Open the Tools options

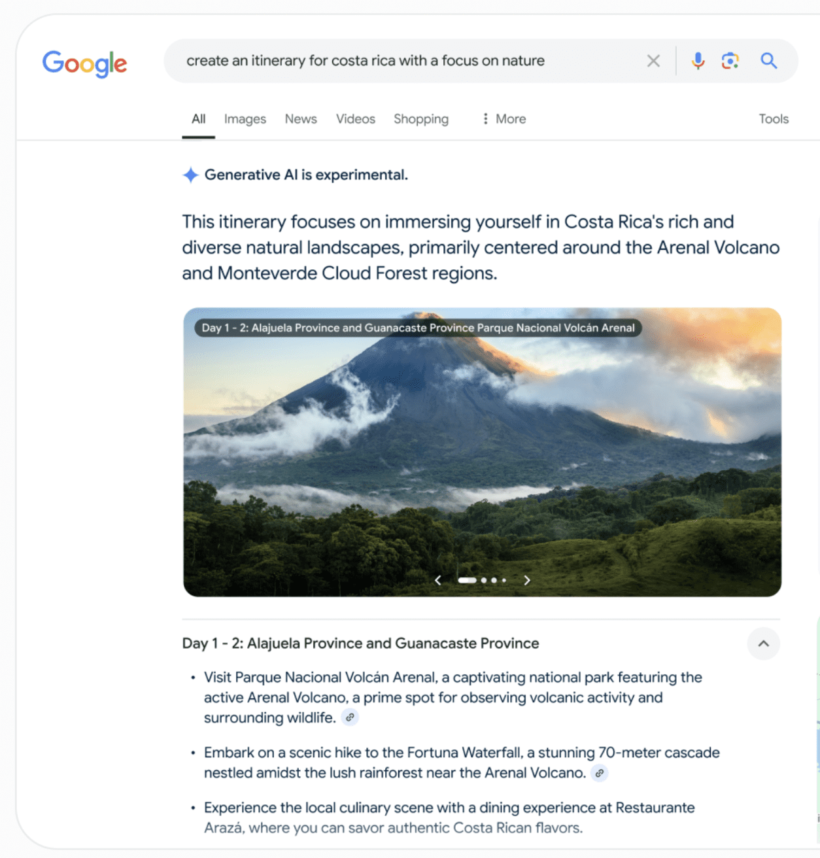[x=774, y=119]
